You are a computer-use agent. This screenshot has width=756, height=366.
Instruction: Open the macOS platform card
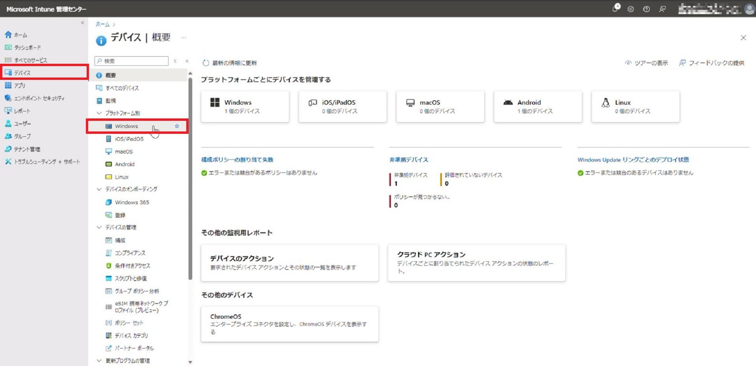click(440, 107)
